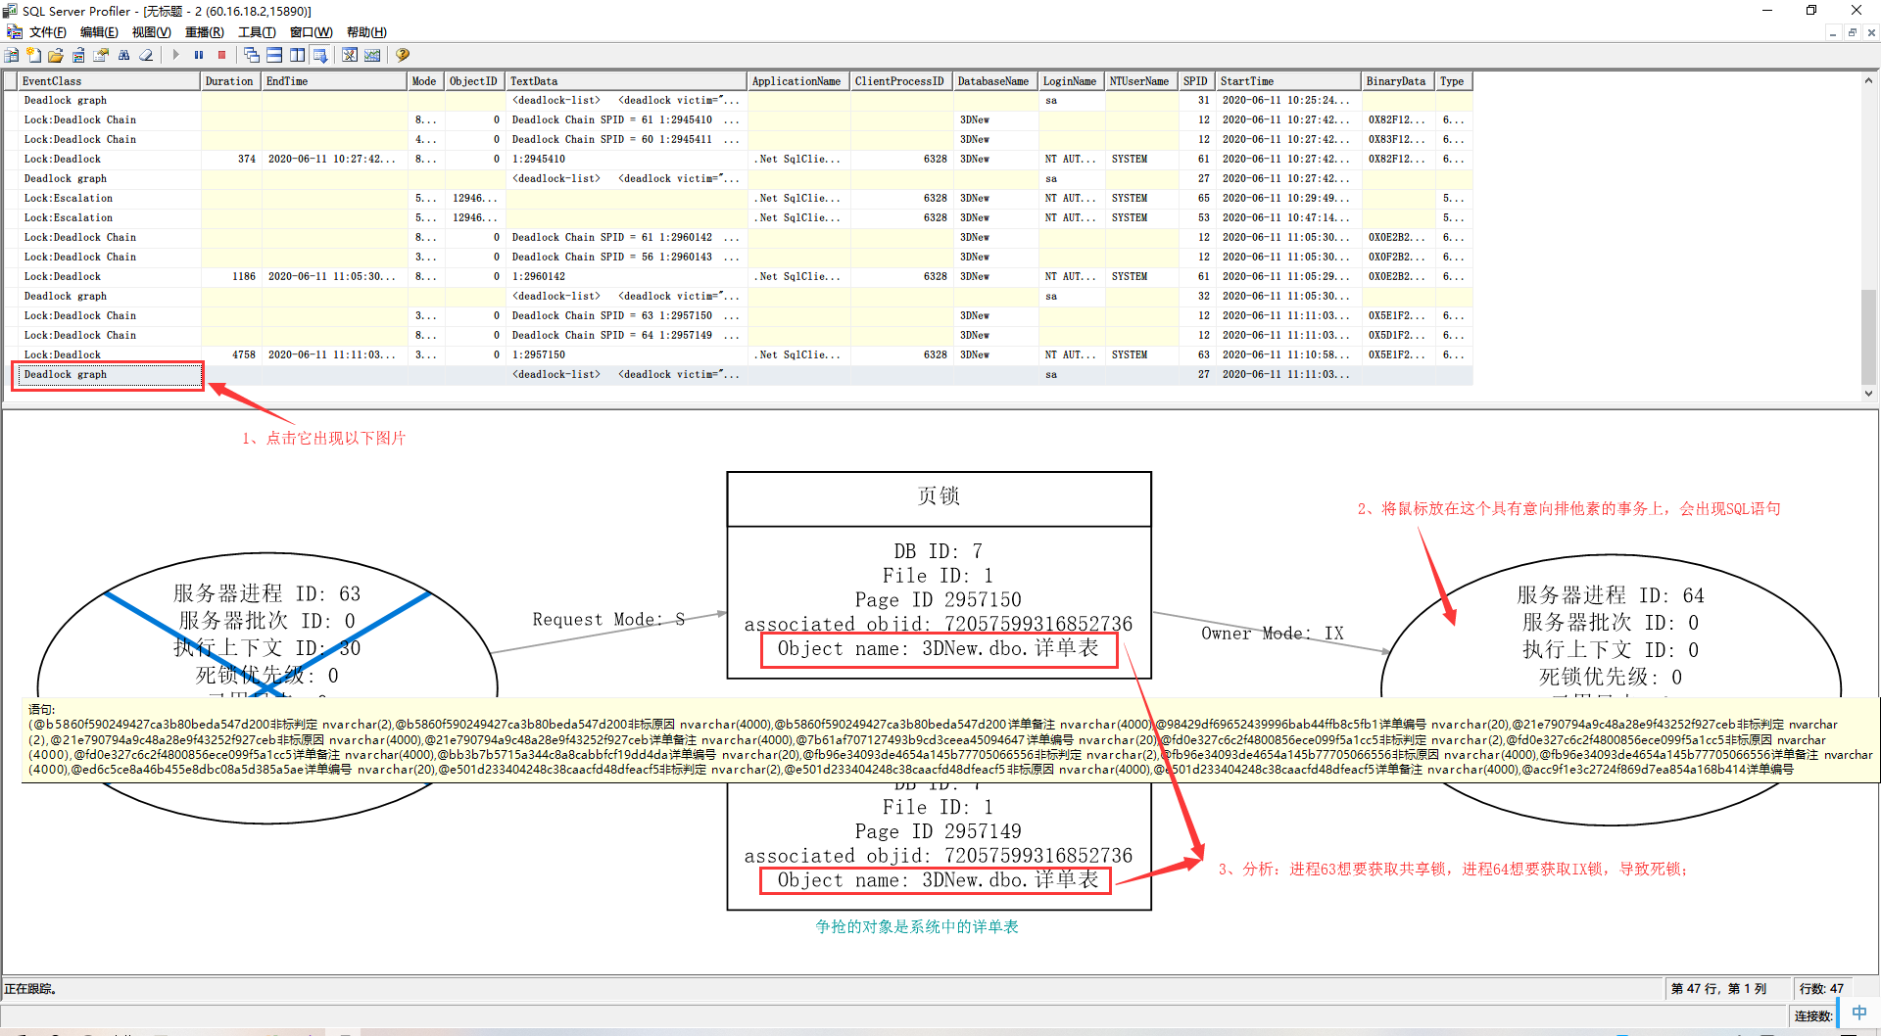Open trace Properties toolbar icon
The image size is (1881, 1036).
click(x=101, y=55)
